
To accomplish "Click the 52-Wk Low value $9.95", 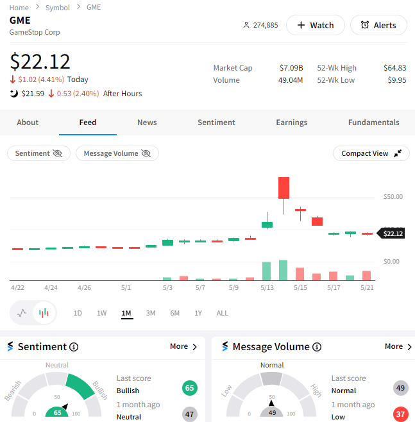I will tap(397, 80).
